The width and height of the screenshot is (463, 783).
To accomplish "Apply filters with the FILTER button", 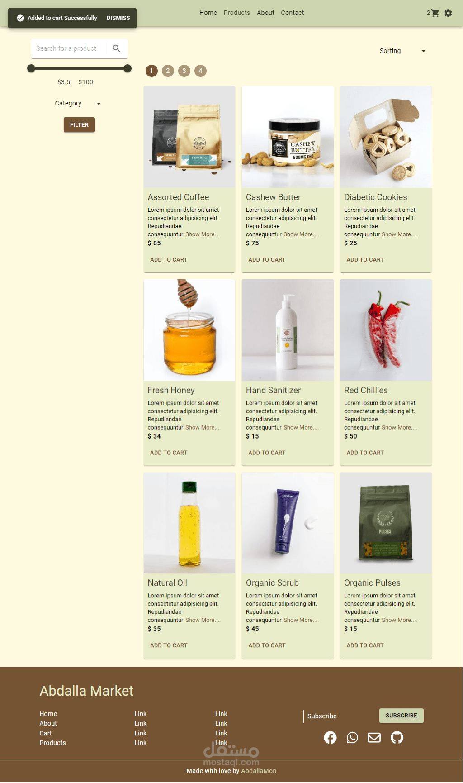I will click(x=79, y=125).
